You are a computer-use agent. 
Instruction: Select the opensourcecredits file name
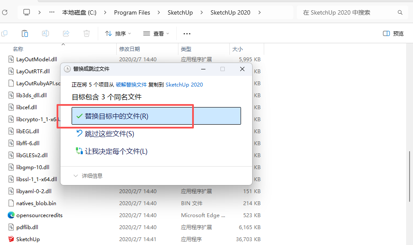39,215
